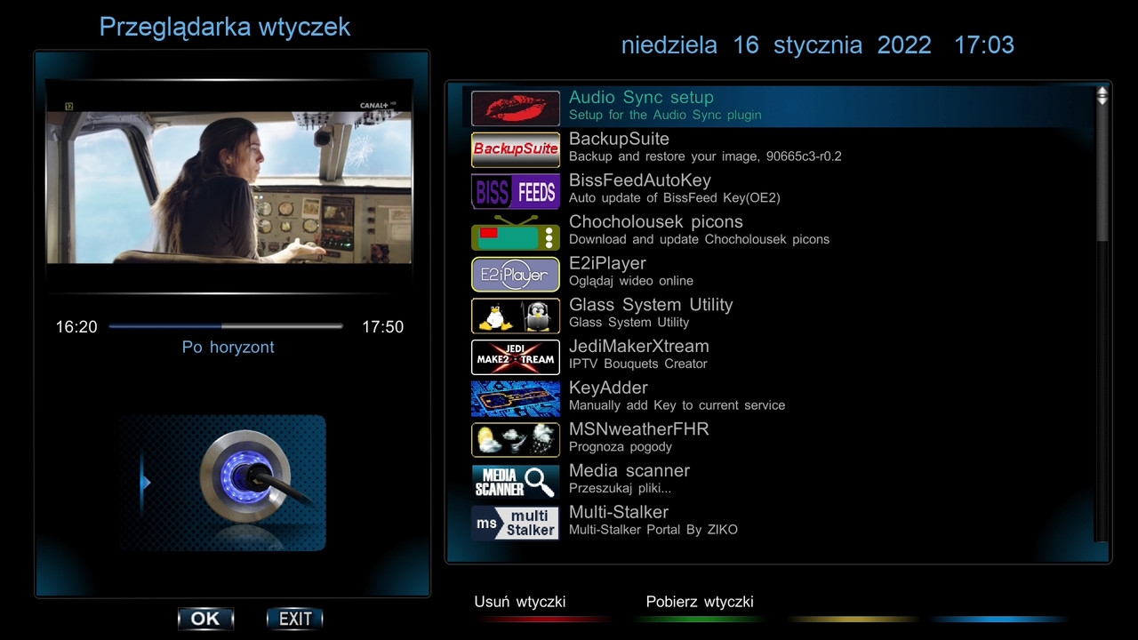Click the yellow color key bar
Viewport: 1138px width, 640px height.
852,619
